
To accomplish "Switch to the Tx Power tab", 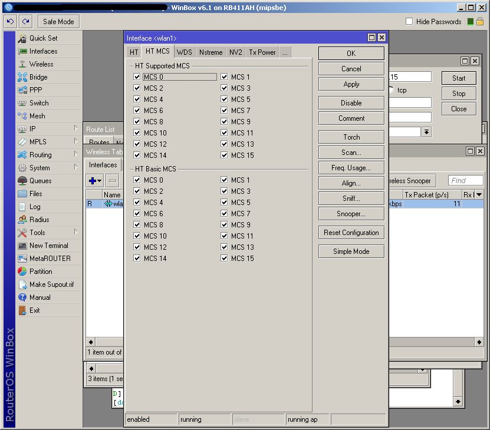I will [262, 52].
